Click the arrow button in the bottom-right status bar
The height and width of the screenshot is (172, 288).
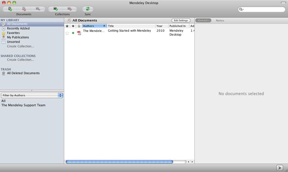click(x=279, y=168)
